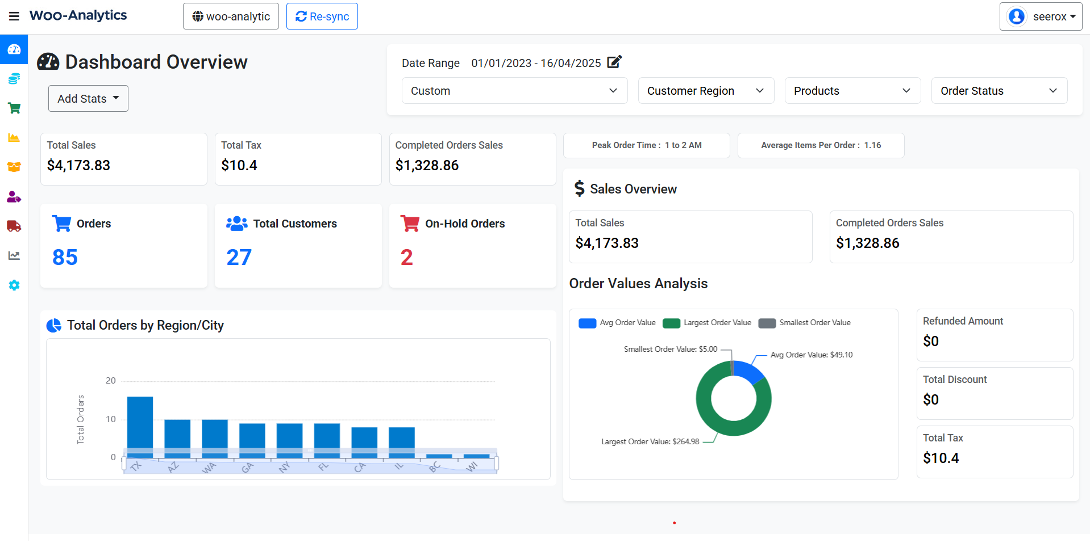Expand the Order Status dropdown
This screenshot has width=1090, height=543.
999,91
